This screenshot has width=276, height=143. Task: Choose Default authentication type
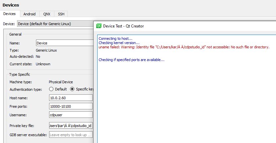coord(51,89)
